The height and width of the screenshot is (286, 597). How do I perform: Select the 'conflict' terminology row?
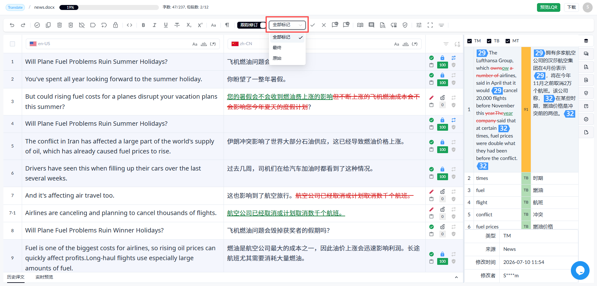pos(521,214)
